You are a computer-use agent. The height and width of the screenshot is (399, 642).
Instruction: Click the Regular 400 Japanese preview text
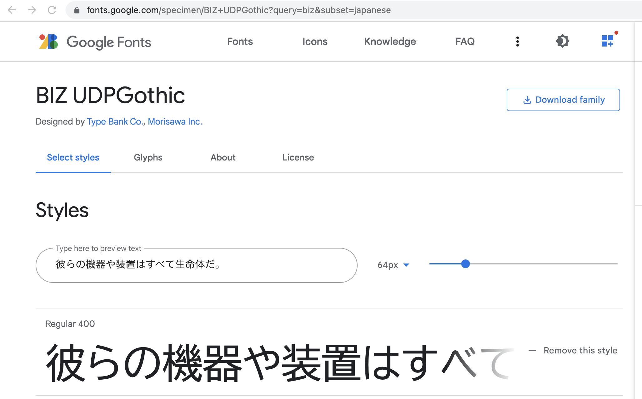[280, 362]
